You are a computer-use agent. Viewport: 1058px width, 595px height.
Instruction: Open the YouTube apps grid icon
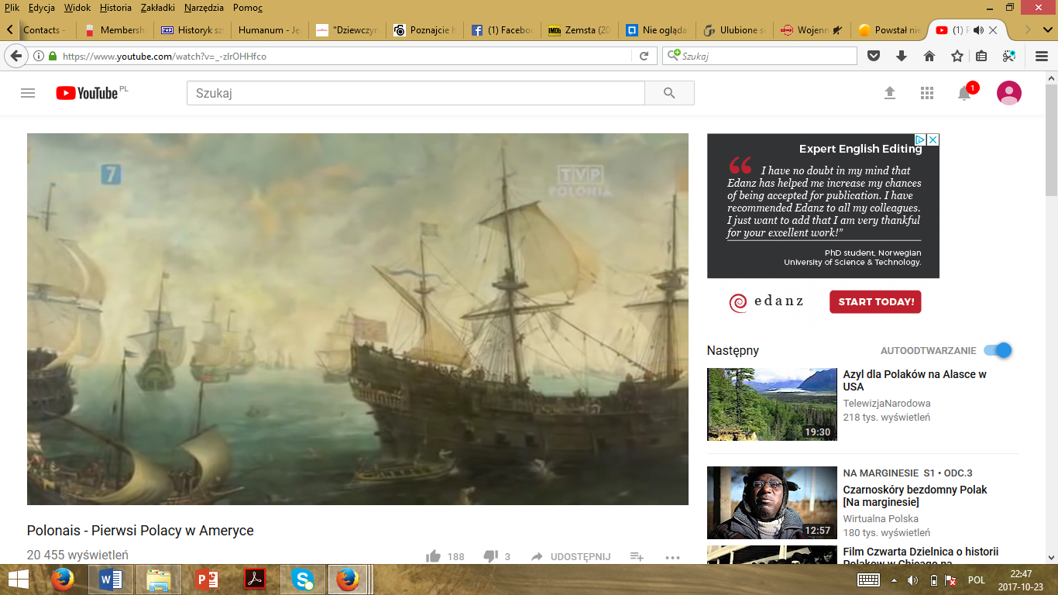pos(927,93)
